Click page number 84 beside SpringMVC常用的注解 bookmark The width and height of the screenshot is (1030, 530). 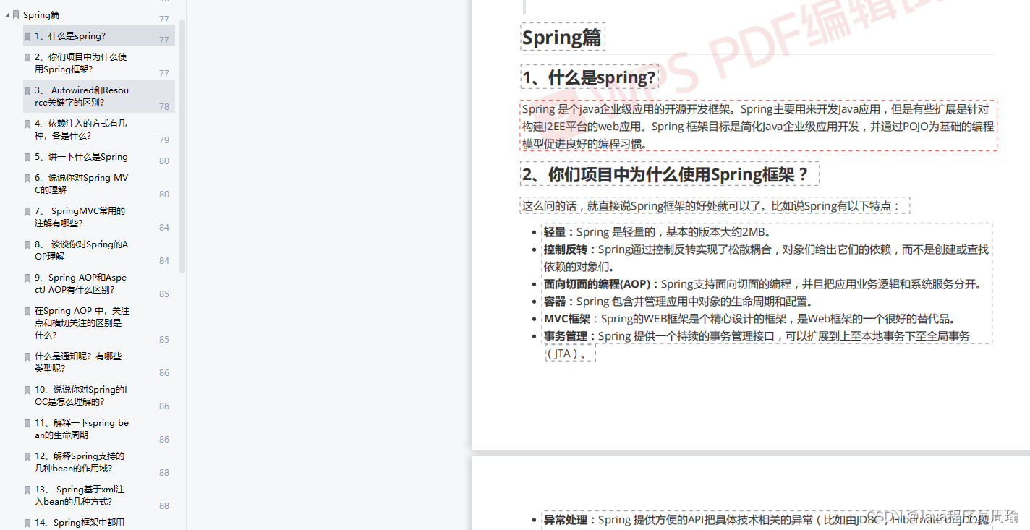[x=164, y=227]
